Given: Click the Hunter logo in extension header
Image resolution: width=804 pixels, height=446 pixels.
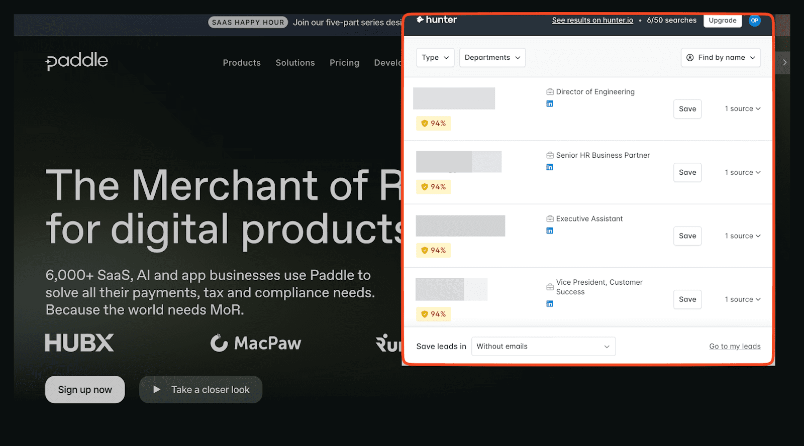Looking at the screenshot, I should tap(437, 20).
